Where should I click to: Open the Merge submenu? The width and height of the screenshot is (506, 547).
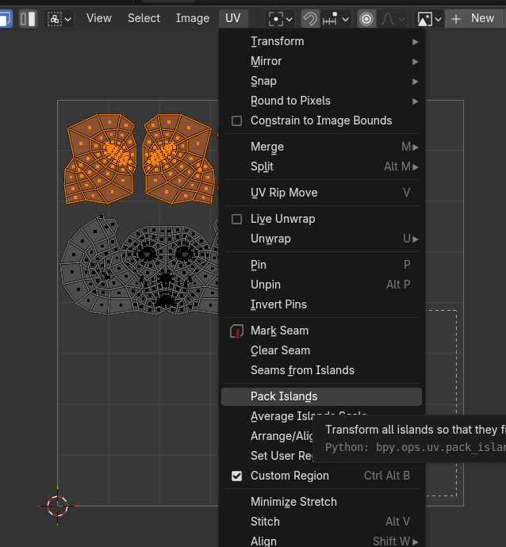tap(321, 147)
